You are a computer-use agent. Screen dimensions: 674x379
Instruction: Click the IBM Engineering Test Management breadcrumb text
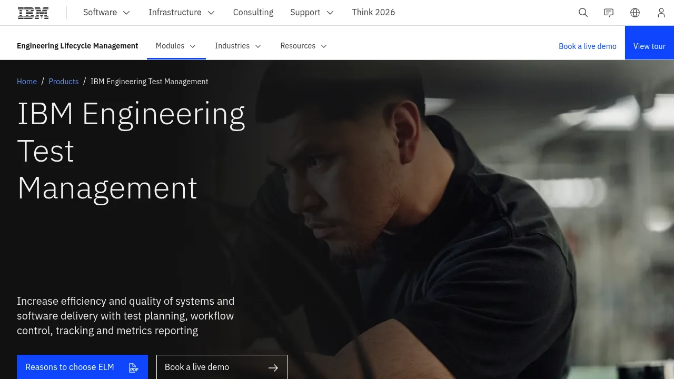pyautogui.click(x=150, y=82)
